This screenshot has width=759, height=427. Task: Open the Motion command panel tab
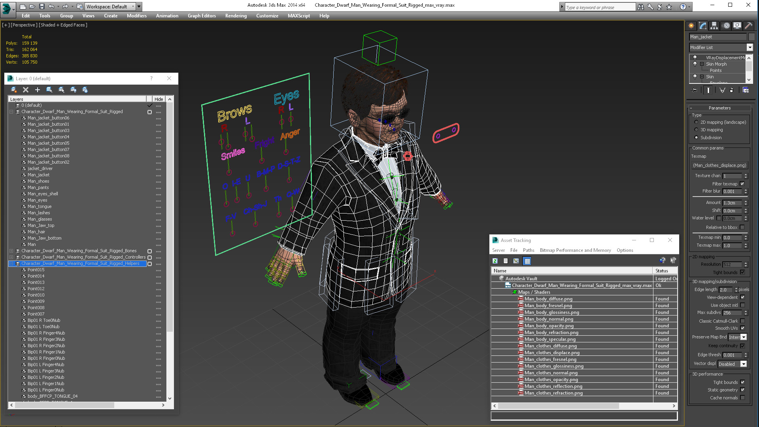[x=726, y=26]
